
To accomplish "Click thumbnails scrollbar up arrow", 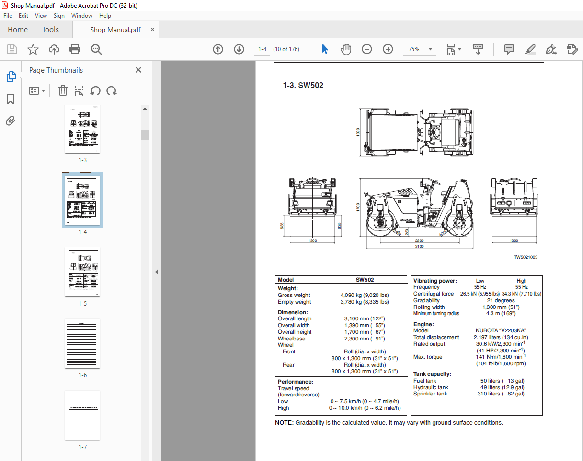I will point(145,109).
